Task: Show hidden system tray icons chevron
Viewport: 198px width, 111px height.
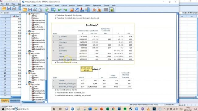Action: [165, 109]
